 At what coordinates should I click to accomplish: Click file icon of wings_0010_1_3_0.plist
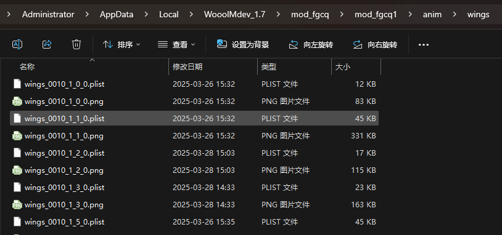pos(17,188)
